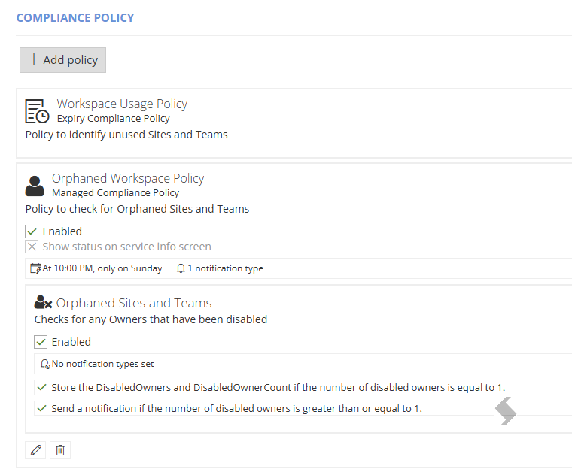
Task: Click the Orphaned Workspace Policy person icon
Action: click(35, 186)
